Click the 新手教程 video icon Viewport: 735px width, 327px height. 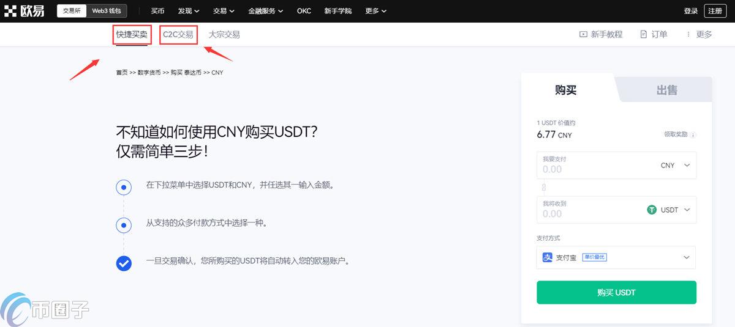coord(583,35)
